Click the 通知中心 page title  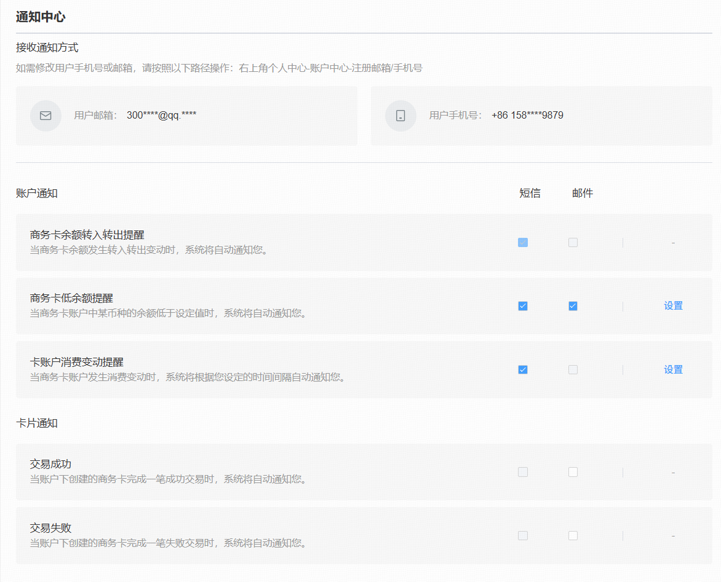[41, 17]
